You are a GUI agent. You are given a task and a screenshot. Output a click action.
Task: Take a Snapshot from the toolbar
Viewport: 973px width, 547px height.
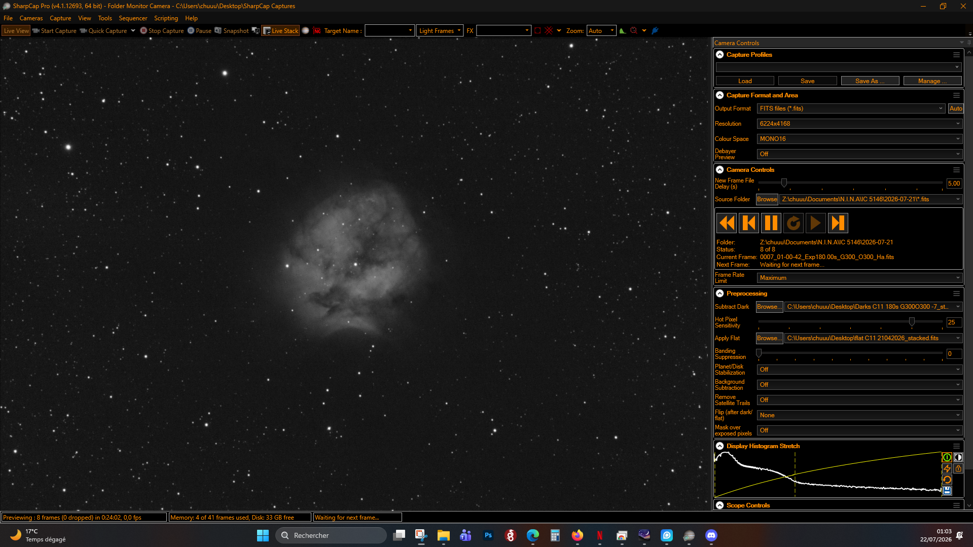(x=231, y=31)
